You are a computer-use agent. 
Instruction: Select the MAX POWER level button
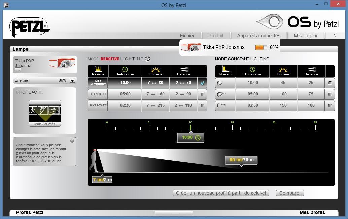click(x=98, y=105)
